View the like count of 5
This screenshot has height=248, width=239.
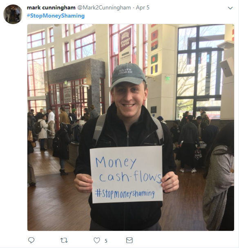[x=106, y=241]
